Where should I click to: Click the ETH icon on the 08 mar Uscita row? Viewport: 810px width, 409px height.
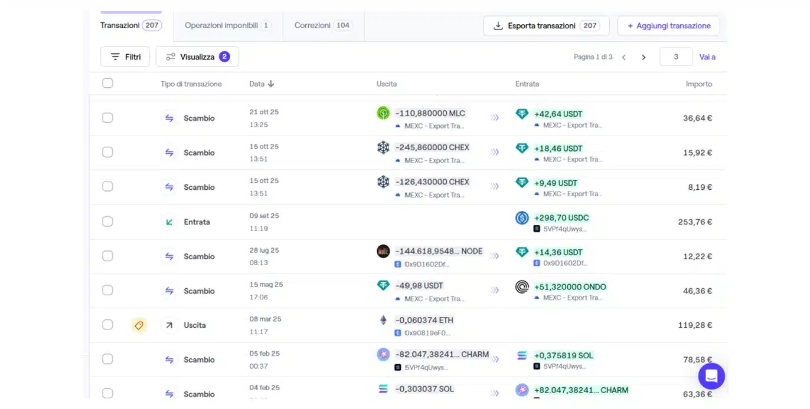pyautogui.click(x=384, y=320)
